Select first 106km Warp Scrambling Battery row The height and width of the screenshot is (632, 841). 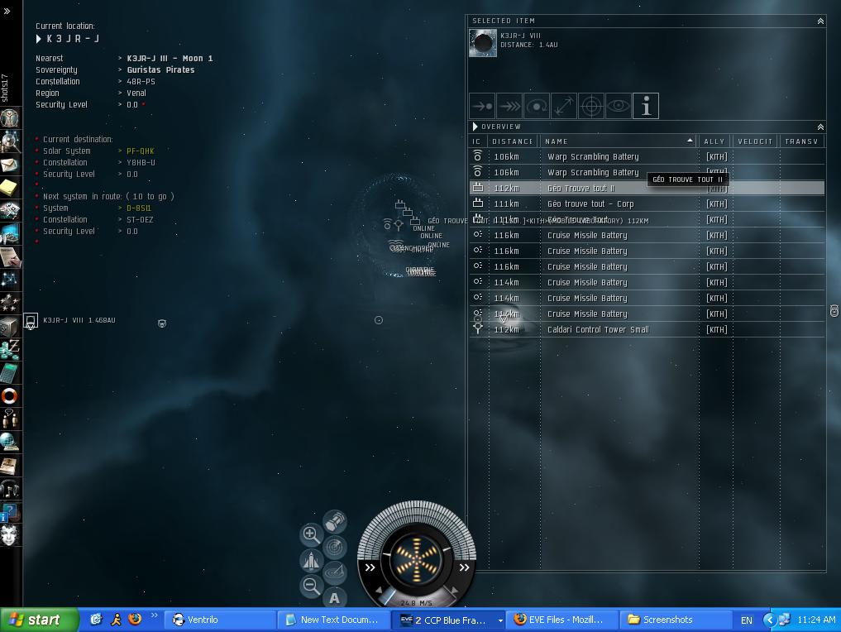647,156
